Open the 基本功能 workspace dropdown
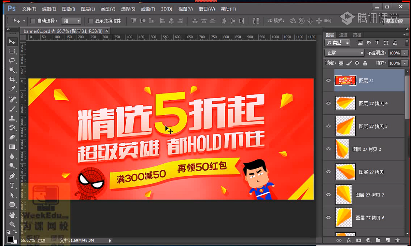Viewport: 411px width, 246px height. click(x=395, y=21)
